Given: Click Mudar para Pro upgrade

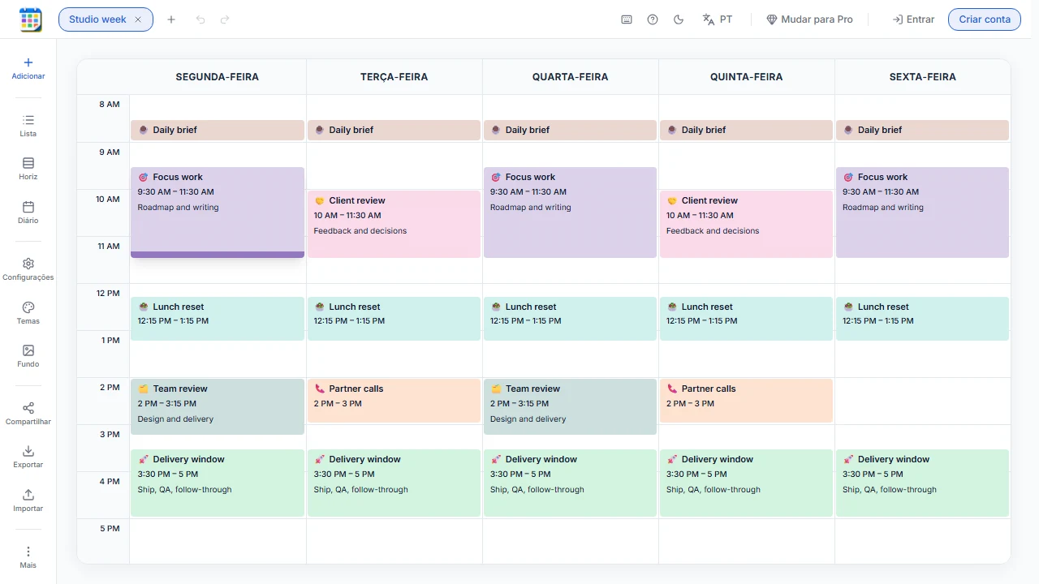Looking at the screenshot, I should 809,19.
